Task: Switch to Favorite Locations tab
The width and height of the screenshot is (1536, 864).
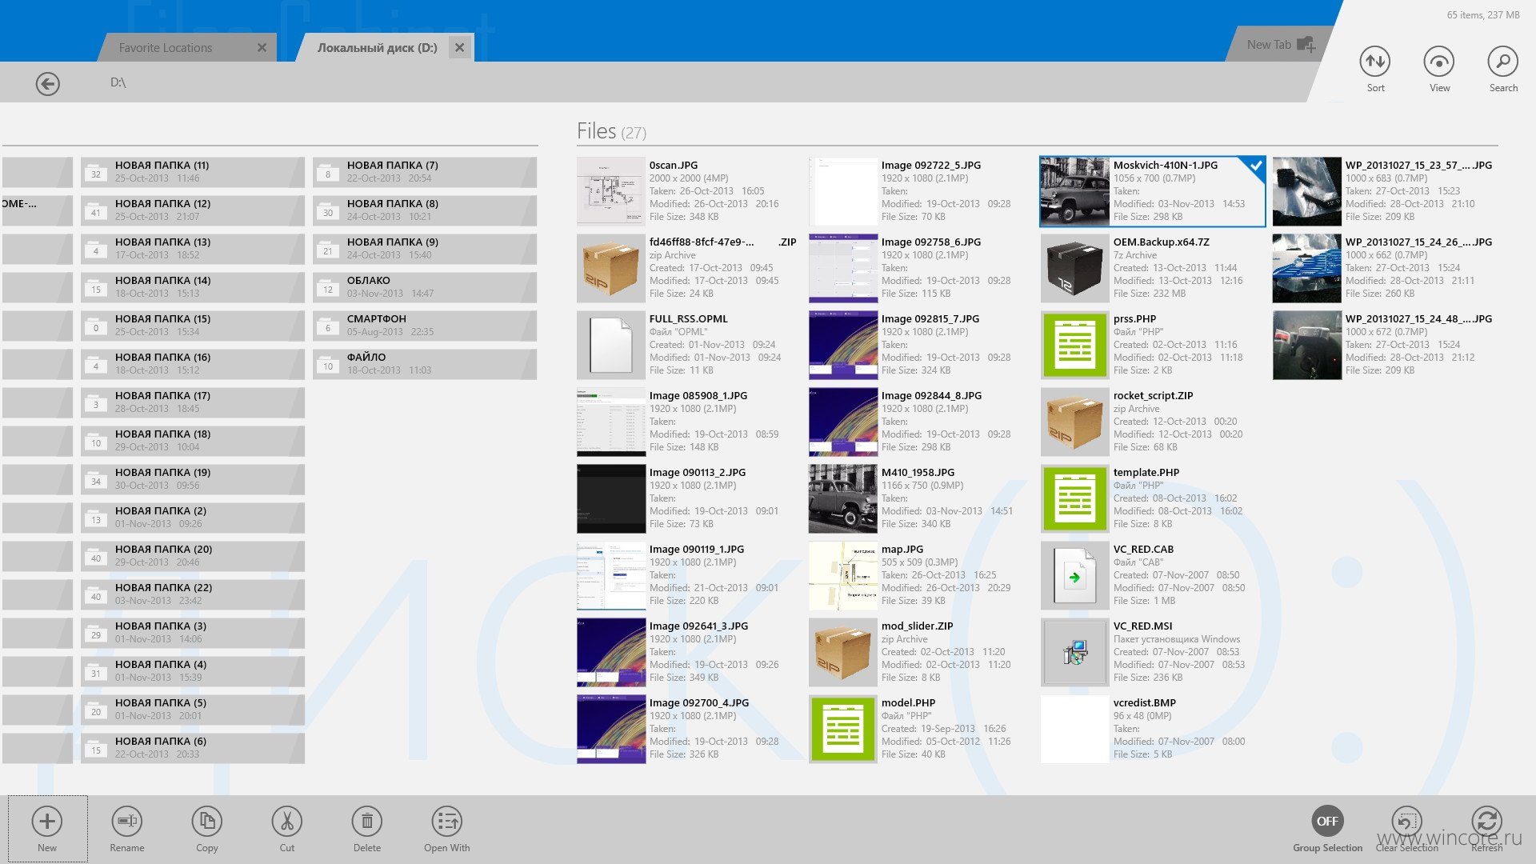Action: (166, 48)
